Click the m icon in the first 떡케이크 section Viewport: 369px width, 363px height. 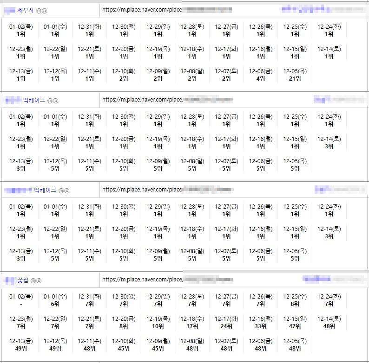click(50, 101)
